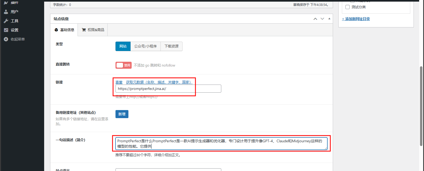424x171 pixels.
Task: Click the 新增 backup link button
Action: (x=122, y=114)
